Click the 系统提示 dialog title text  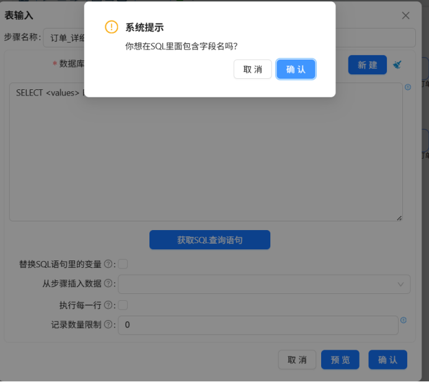coord(144,27)
